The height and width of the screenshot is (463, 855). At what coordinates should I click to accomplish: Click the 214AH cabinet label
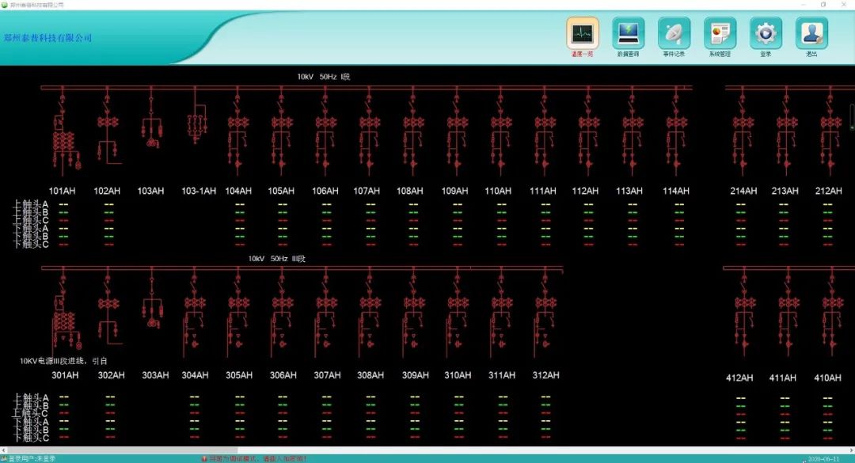(x=743, y=191)
